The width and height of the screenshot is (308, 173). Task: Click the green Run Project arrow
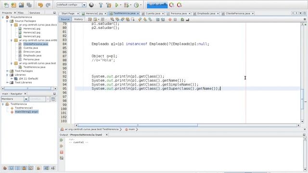(x=116, y=5)
